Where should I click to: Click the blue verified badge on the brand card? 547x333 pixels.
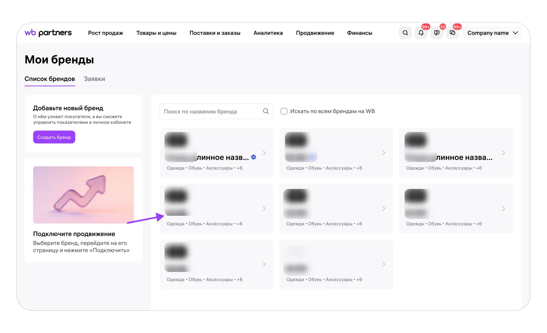(254, 157)
